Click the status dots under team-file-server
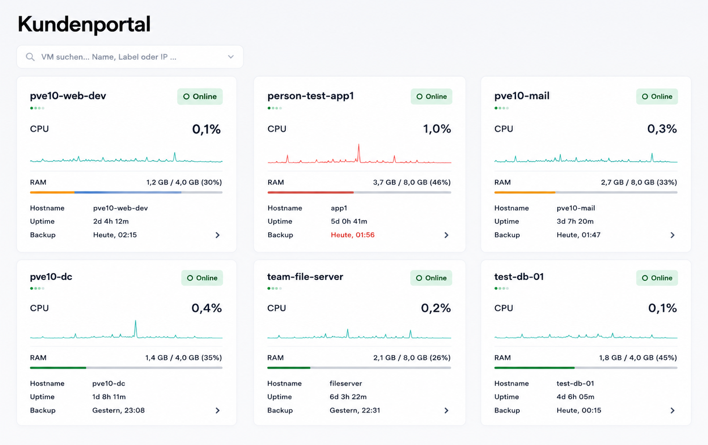 (275, 289)
